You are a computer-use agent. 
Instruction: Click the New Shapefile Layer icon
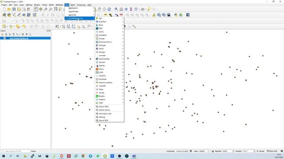click(14, 15)
